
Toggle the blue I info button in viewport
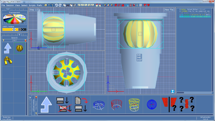pos(173,91)
